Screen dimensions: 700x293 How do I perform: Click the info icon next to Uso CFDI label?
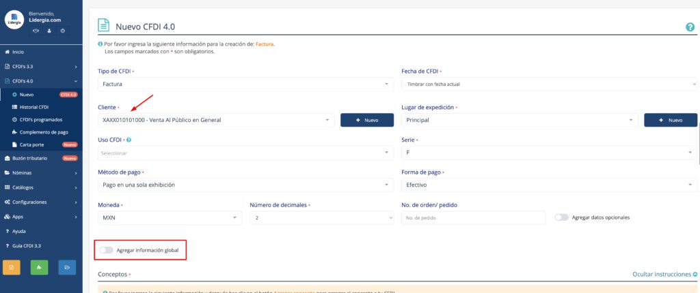click(129, 140)
